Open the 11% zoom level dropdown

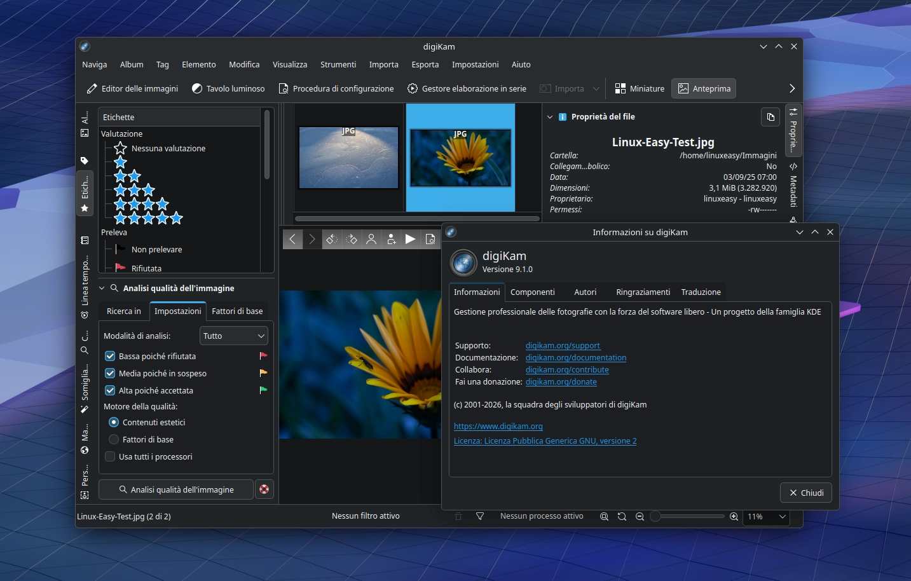[766, 516]
